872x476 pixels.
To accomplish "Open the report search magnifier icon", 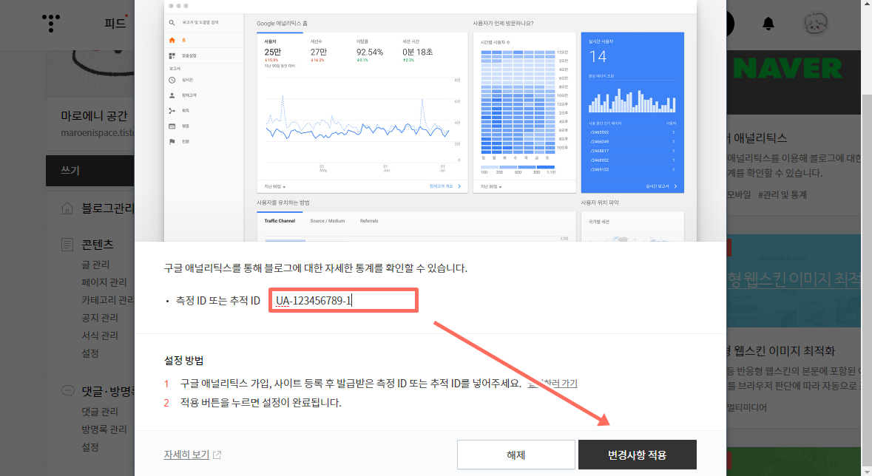I will 171,22.
